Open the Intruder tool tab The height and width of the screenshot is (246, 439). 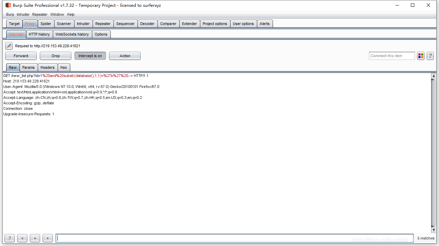[83, 24]
